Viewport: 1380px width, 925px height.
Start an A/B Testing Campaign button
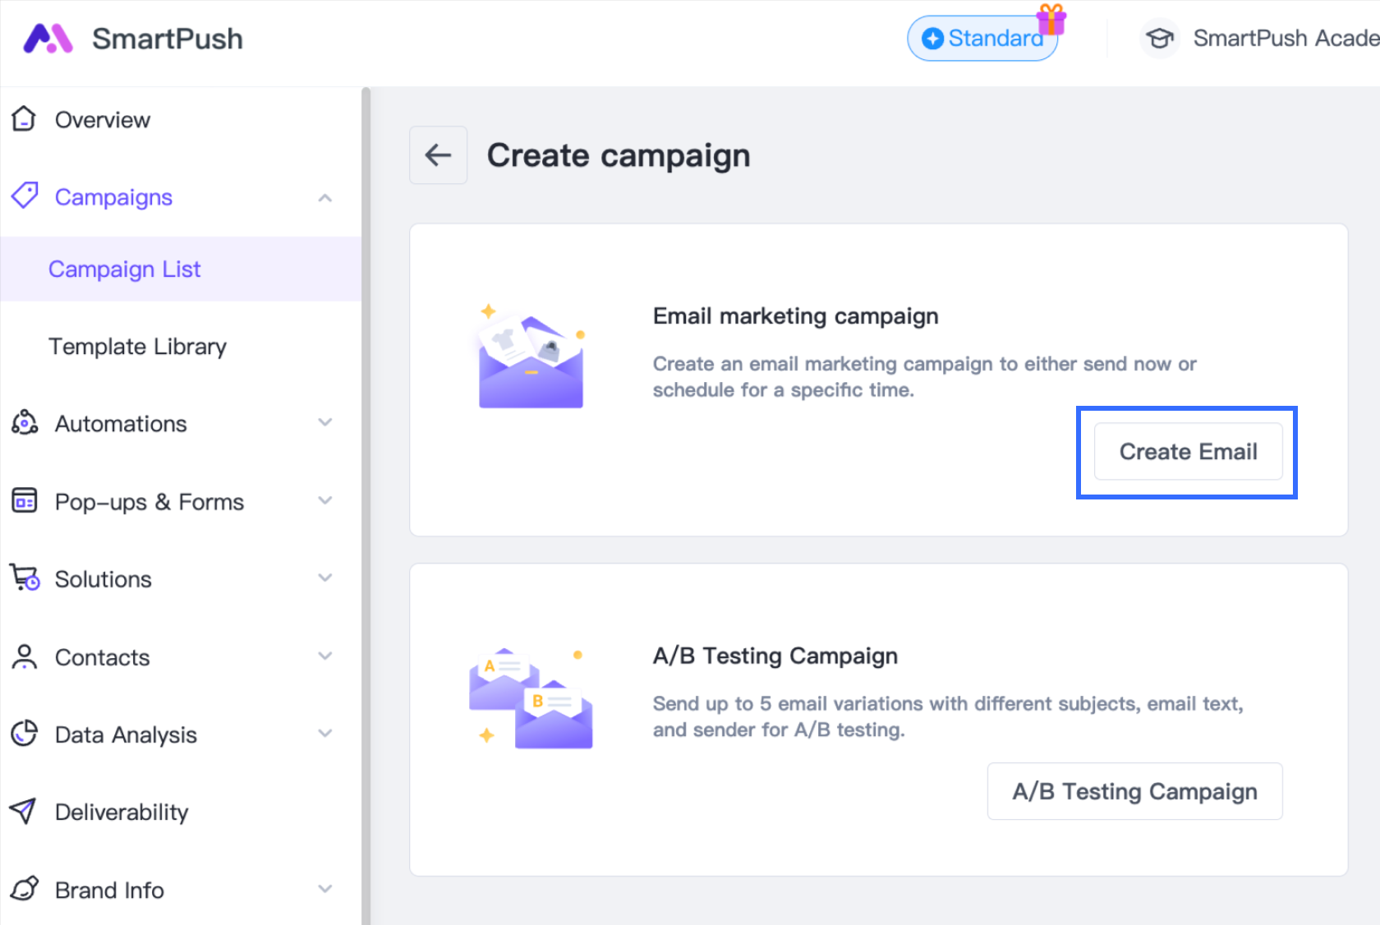point(1134,791)
